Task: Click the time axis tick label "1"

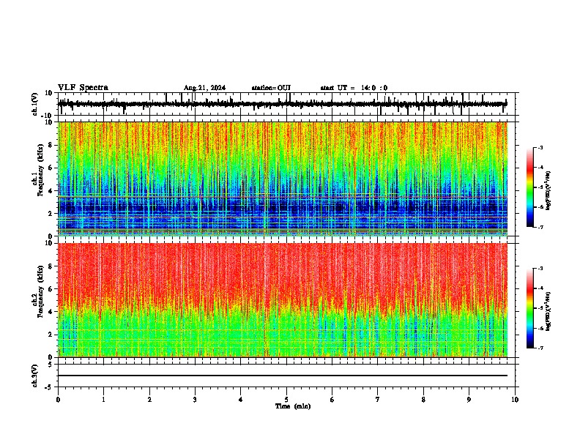Action: pyautogui.click(x=103, y=400)
